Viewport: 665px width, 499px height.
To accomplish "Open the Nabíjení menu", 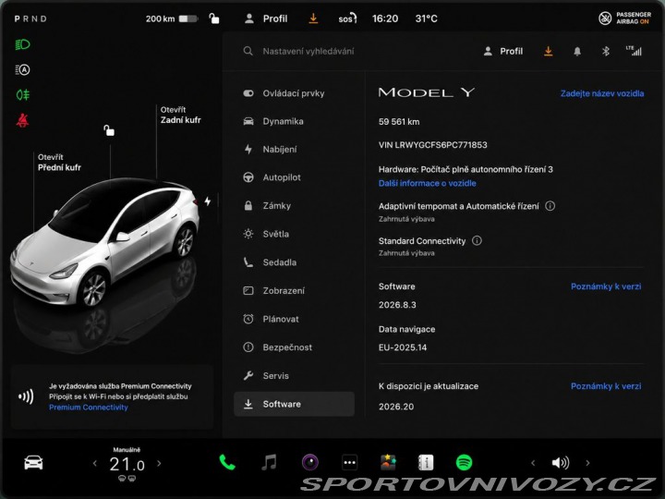I will point(294,150).
